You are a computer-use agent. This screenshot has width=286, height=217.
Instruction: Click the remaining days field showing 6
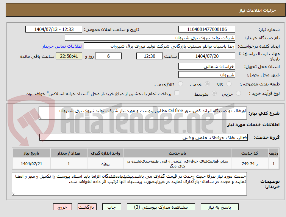pyautogui.click(x=108, y=56)
